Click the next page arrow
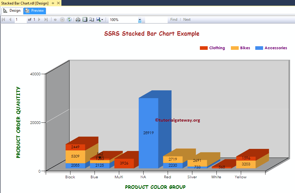Screen dimensions: 295x193 [39, 20]
